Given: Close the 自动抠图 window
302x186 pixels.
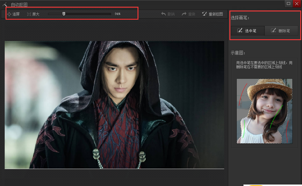Looking at the screenshot, I should [x=297, y=4].
